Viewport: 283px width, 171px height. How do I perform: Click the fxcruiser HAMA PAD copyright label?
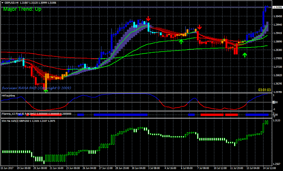(37, 88)
